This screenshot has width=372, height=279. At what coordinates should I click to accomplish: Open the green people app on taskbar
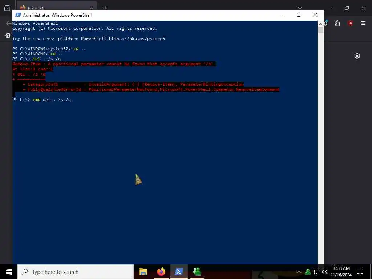point(197,272)
